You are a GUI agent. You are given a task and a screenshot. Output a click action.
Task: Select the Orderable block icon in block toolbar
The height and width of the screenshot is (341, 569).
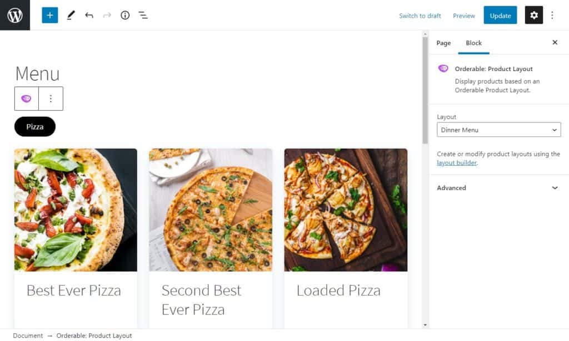point(27,98)
